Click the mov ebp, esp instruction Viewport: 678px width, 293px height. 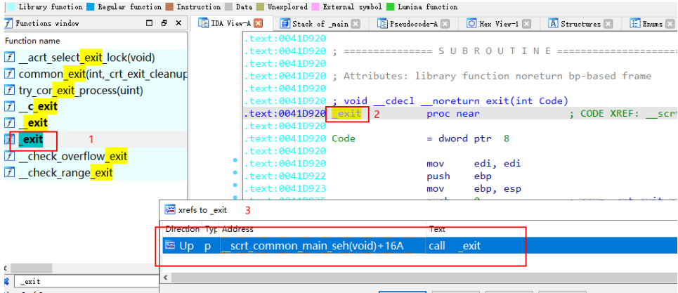pos(474,189)
